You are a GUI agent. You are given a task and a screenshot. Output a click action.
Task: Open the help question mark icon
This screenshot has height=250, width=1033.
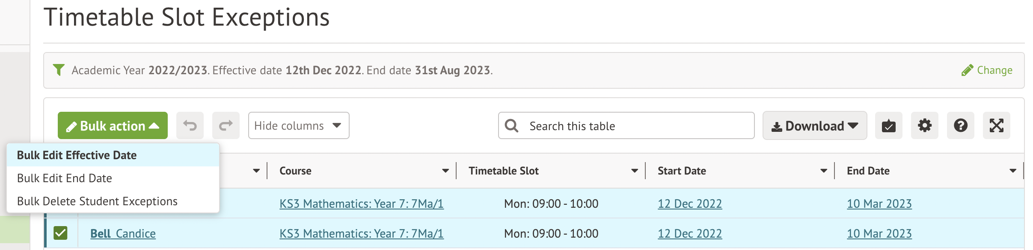[960, 126]
